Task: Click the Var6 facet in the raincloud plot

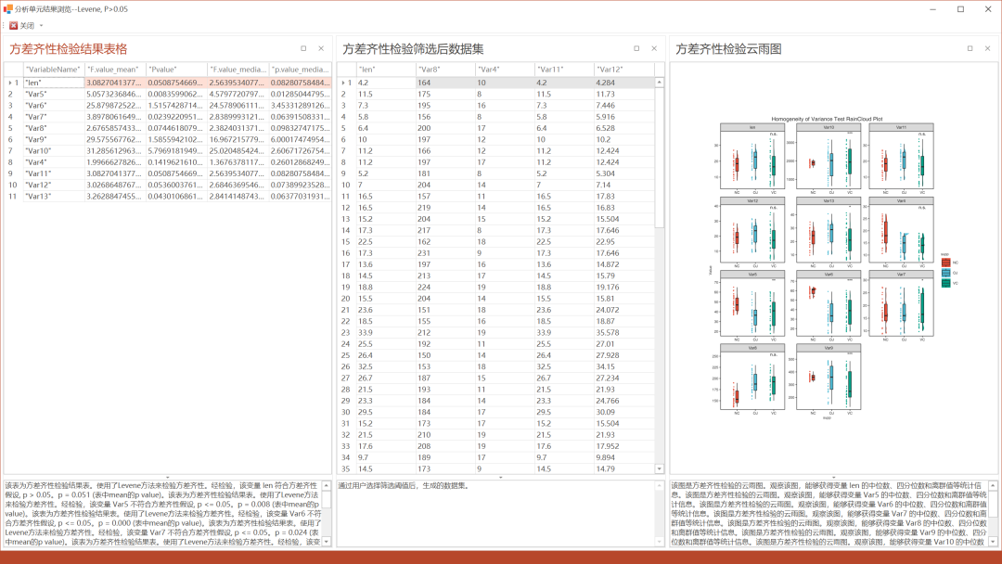Action: click(829, 303)
